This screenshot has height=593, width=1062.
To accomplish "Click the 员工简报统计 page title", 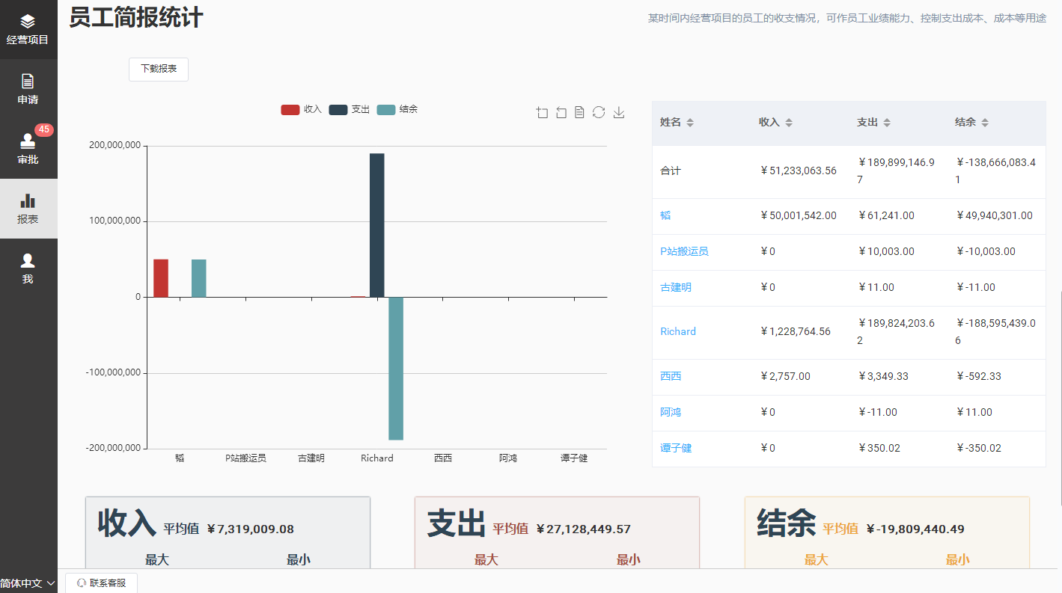I will (x=136, y=16).
